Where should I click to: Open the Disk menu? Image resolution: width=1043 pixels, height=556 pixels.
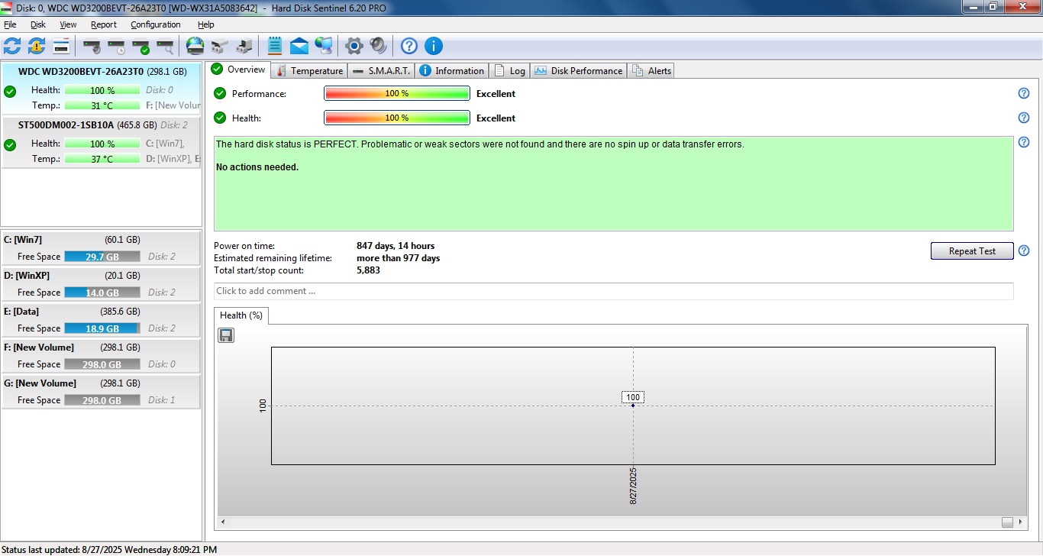tap(38, 24)
